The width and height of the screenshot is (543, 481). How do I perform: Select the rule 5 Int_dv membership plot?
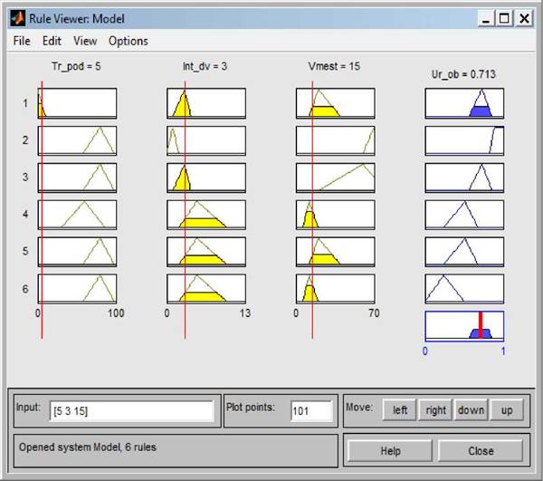[x=206, y=252]
